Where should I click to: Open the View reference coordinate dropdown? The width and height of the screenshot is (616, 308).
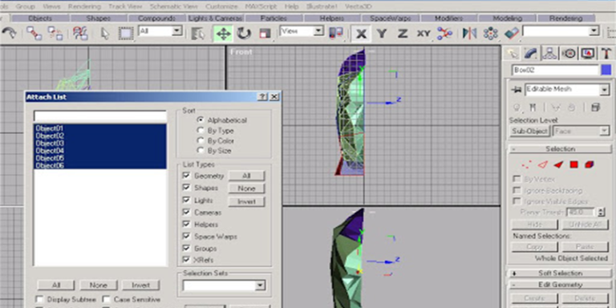pos(318,31)
